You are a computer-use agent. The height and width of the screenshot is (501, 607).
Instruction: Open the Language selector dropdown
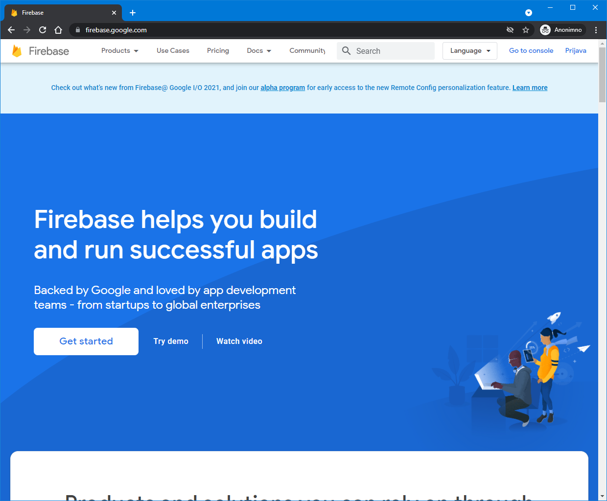click(x=469, y=51)
